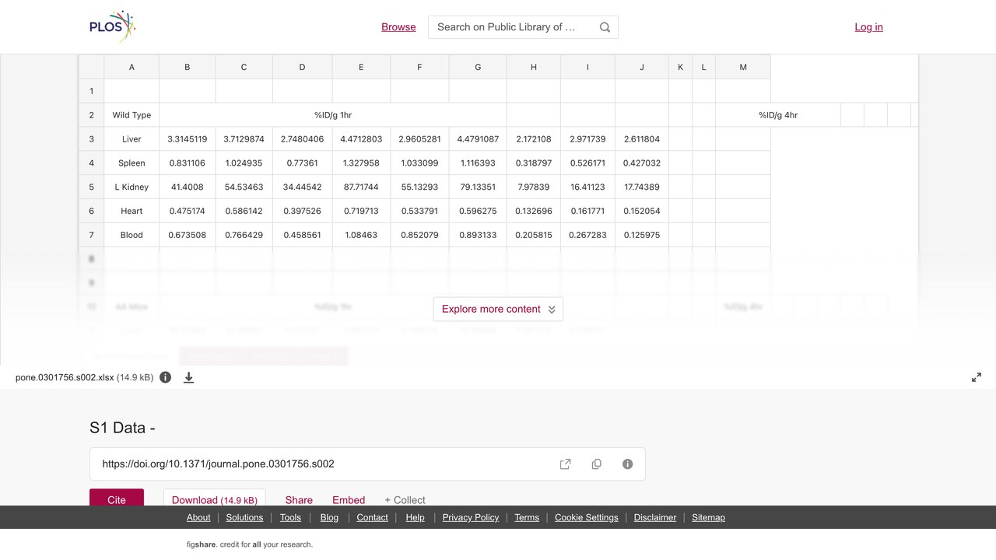
Task: Click Log in link
Action: (x=868, y=27)
